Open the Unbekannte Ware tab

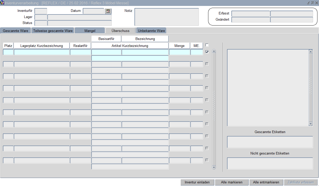pyautogui.click(x=151, y=31)
